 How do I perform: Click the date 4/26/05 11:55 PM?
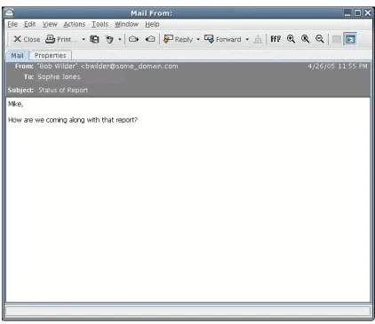point(338,66)
